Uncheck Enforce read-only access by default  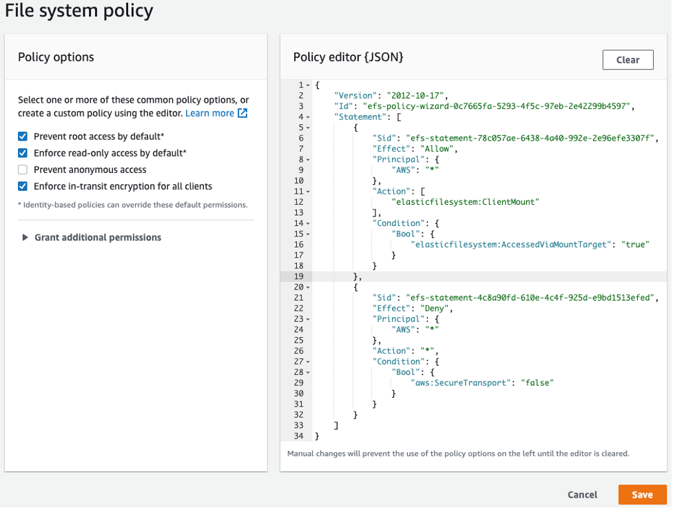point(23,153)
